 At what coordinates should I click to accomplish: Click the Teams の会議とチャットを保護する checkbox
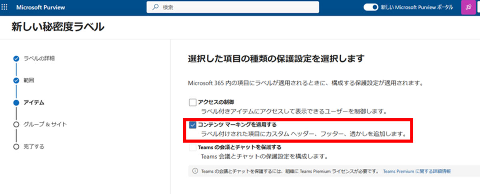[x=193, y=148]
